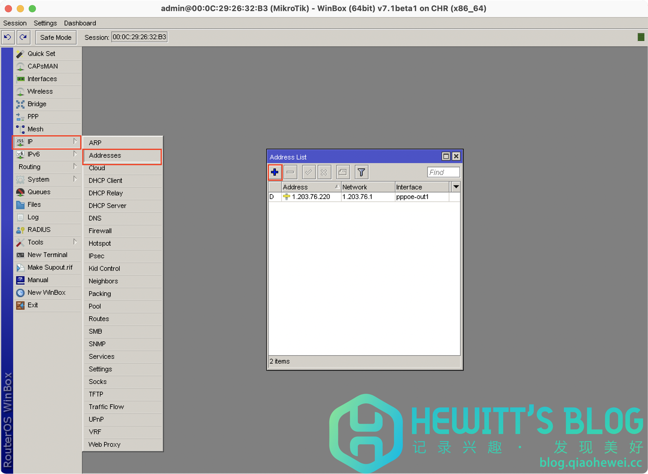Select IPsec in the IP submenu
Image resolution: width=648 pixels, height=474 pixels.
(122, 256)
